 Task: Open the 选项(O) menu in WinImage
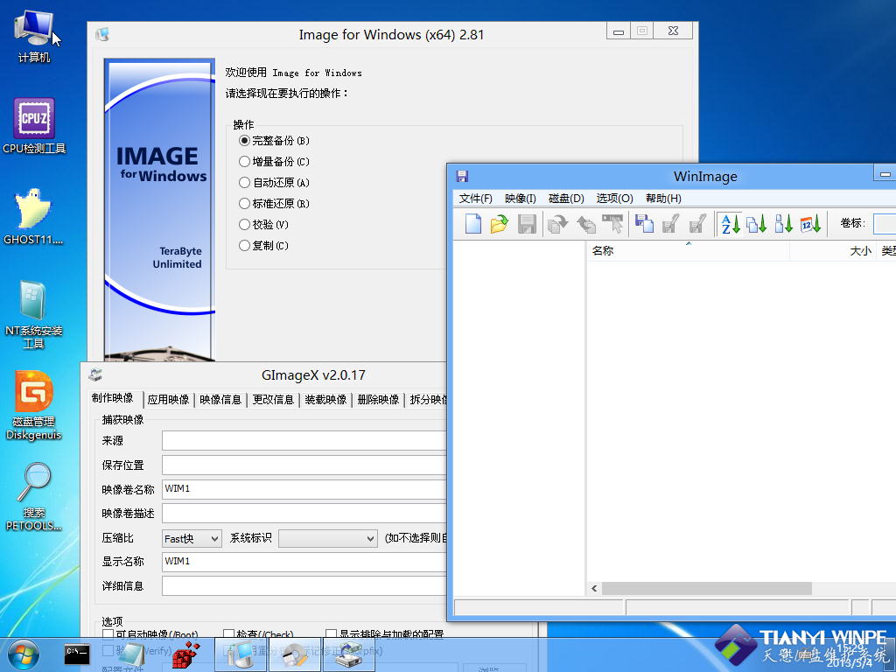[615, 199]
